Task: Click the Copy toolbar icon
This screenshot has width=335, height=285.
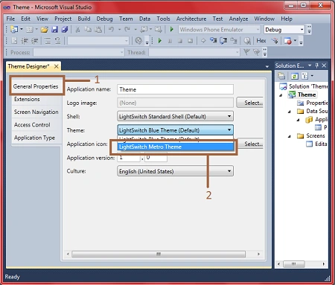Action: [88, 30]
